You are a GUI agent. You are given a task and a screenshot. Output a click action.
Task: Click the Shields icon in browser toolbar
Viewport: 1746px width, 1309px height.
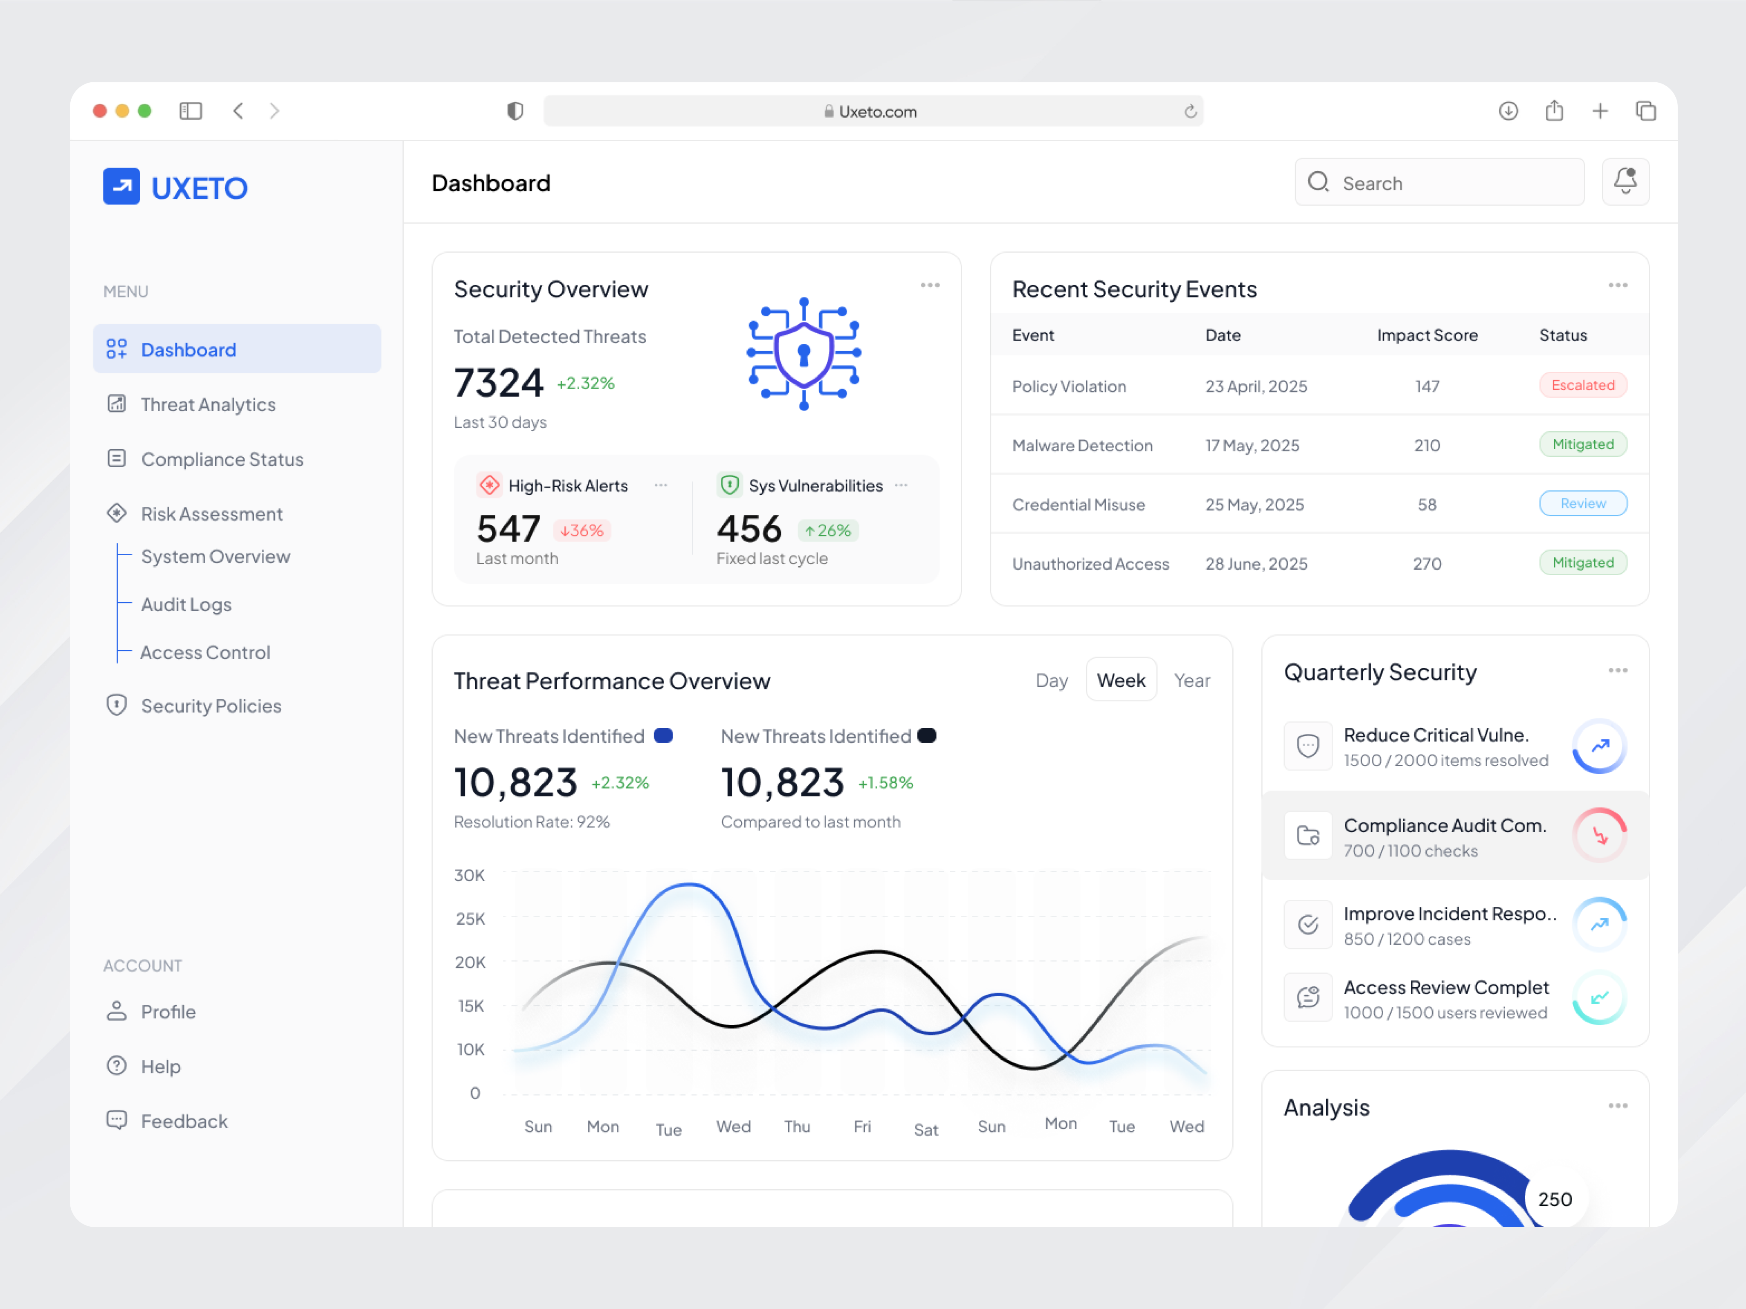click(x=515, y=110)
